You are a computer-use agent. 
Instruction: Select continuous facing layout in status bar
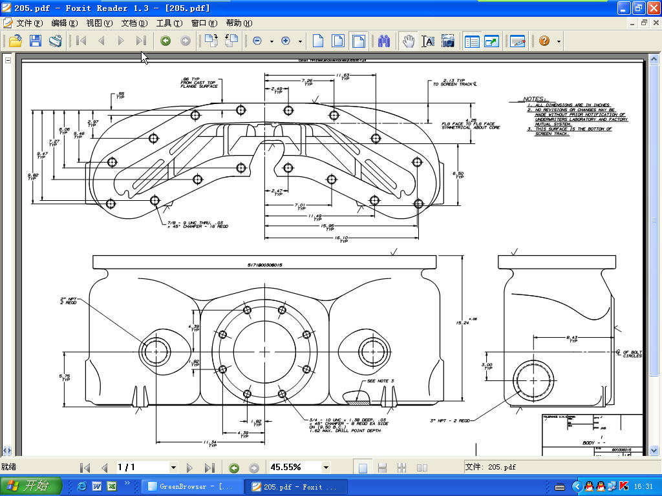[402, 468]
